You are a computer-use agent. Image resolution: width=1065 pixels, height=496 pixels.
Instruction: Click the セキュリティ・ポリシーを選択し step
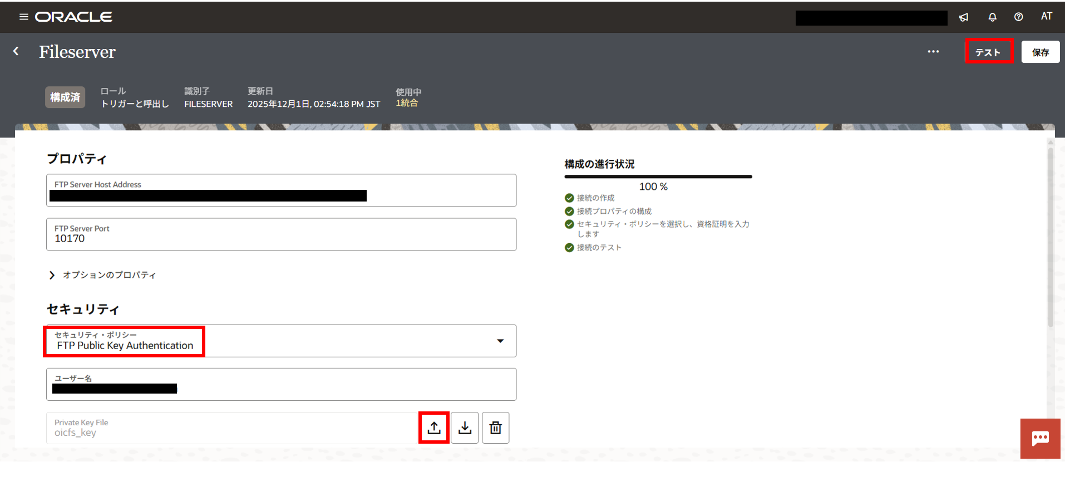(x=657, y=229)
